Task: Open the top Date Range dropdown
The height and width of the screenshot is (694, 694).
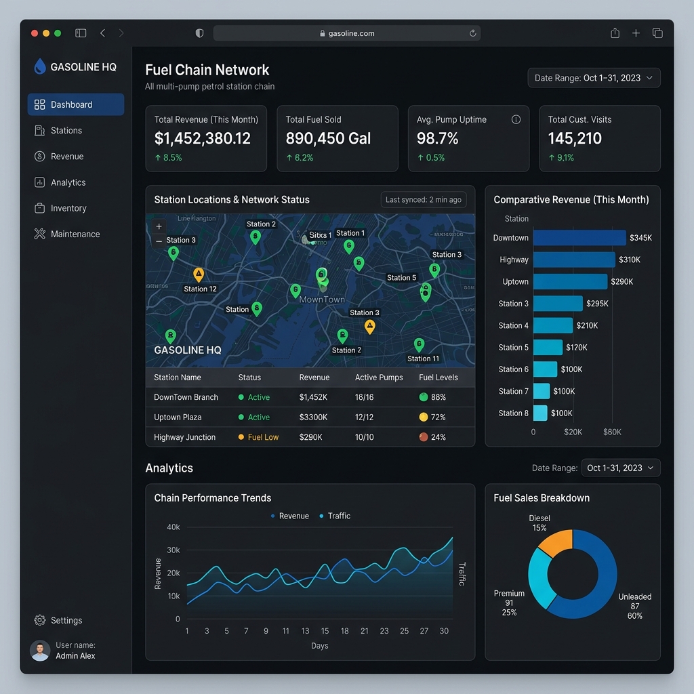Action: [594, 78]
